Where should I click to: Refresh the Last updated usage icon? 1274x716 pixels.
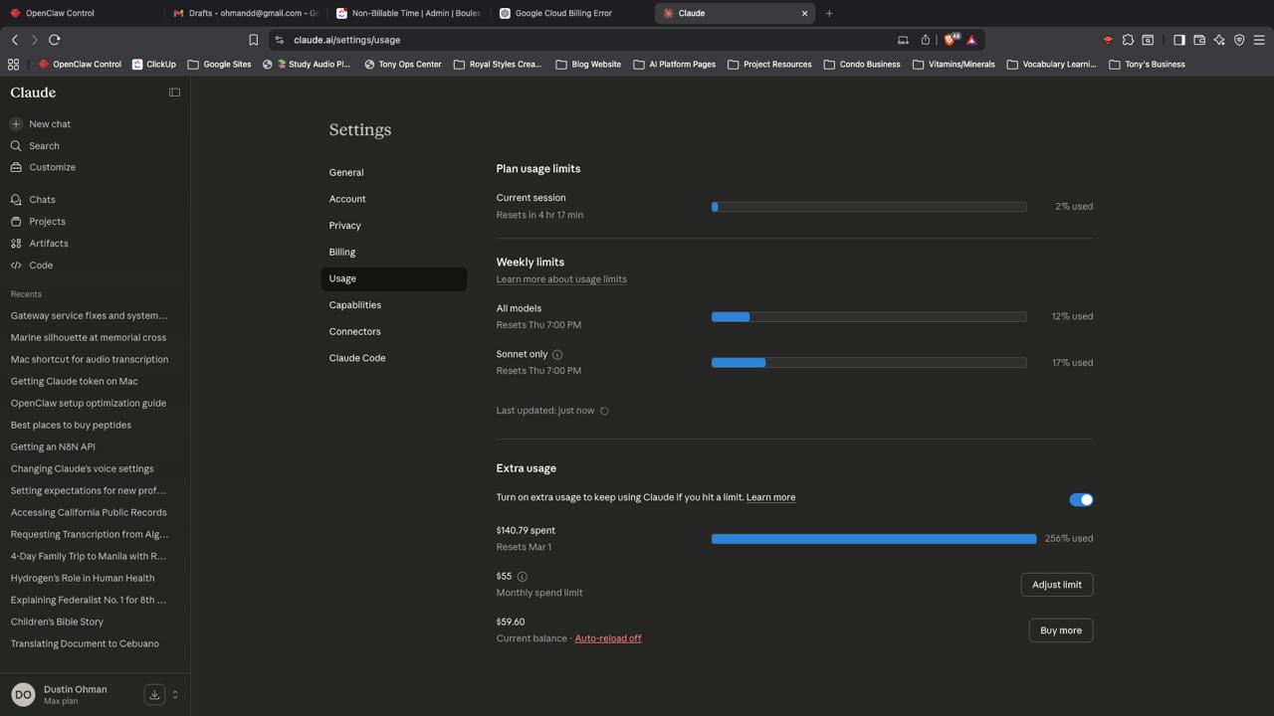point(604,411)
